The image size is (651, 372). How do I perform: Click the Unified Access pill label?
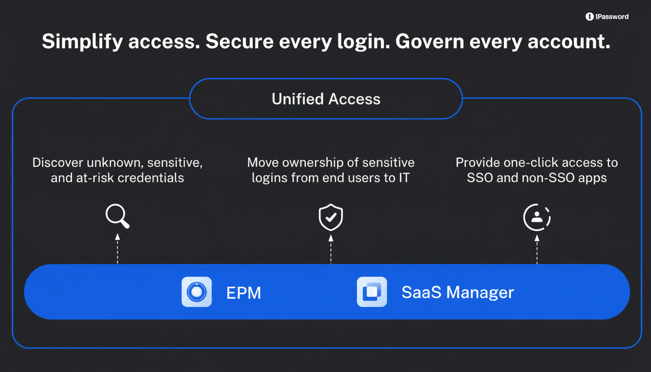pyautogui.click(x=325, y=99)
